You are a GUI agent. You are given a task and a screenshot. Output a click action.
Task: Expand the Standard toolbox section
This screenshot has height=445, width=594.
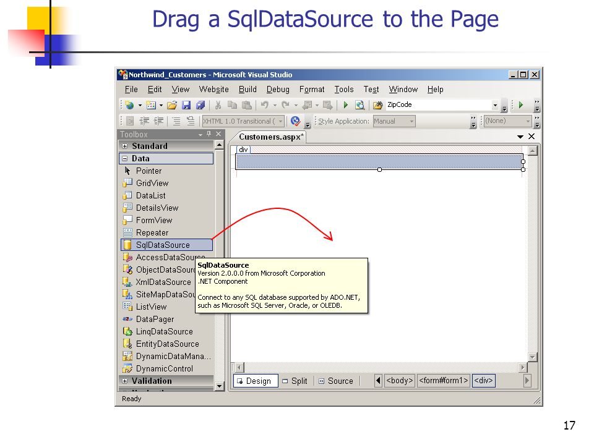point(124,146)
